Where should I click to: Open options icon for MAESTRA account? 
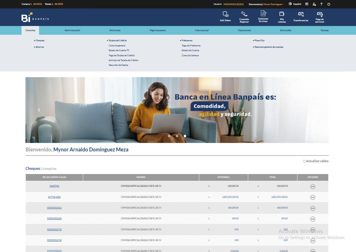click(x=313, y=186)
